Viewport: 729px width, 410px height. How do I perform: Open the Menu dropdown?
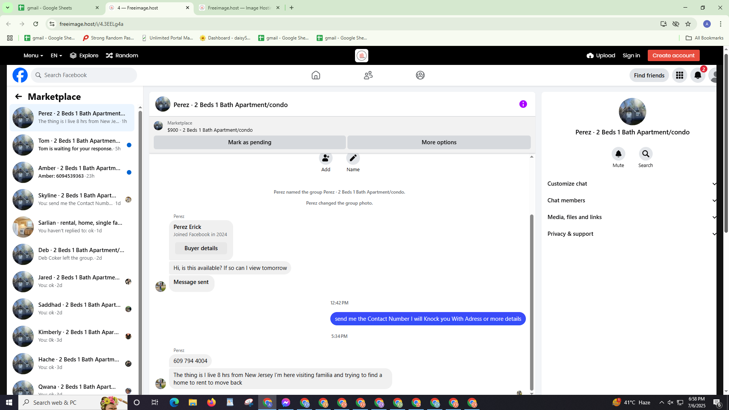pos(33,55)
